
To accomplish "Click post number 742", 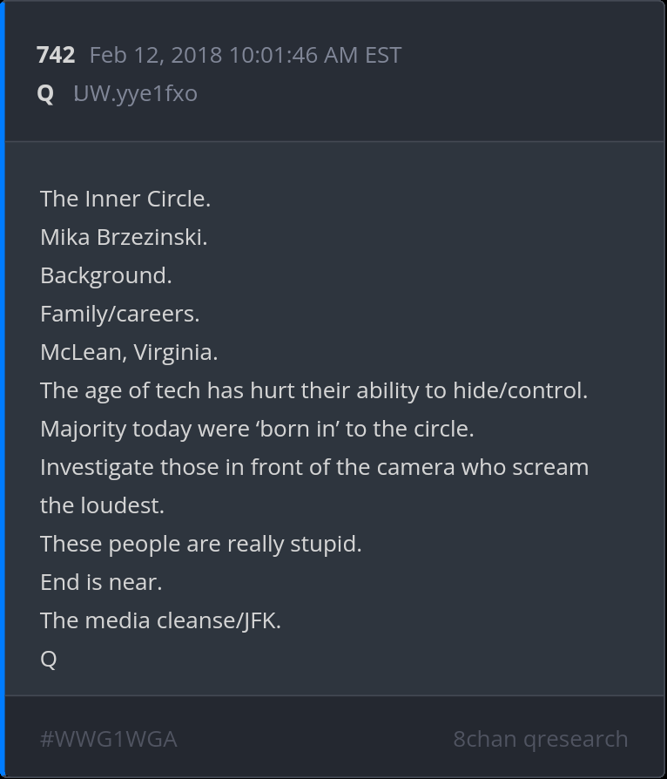I will coord(56,55).
